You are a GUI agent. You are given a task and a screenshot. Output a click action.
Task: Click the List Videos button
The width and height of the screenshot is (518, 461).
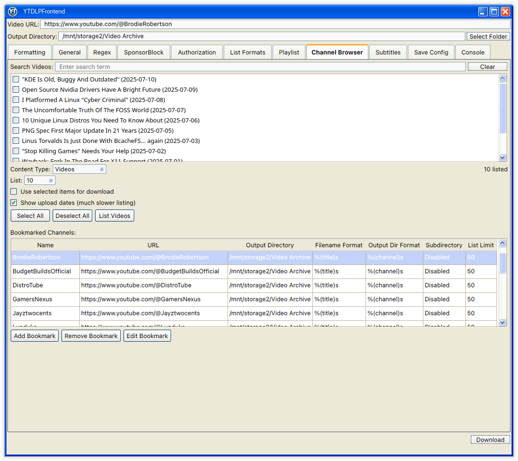[x=115, y=216]
